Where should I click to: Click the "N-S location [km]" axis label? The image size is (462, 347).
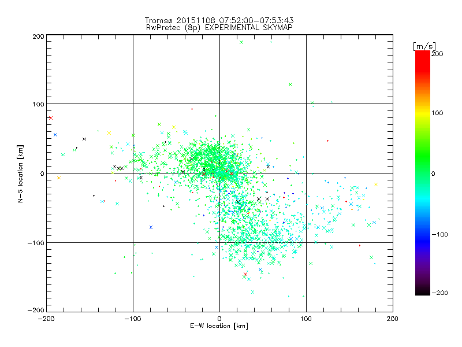20,173
